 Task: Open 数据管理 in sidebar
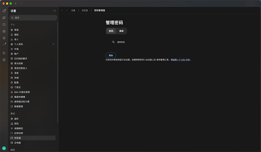pyautogui.click(x=33, y=106)
